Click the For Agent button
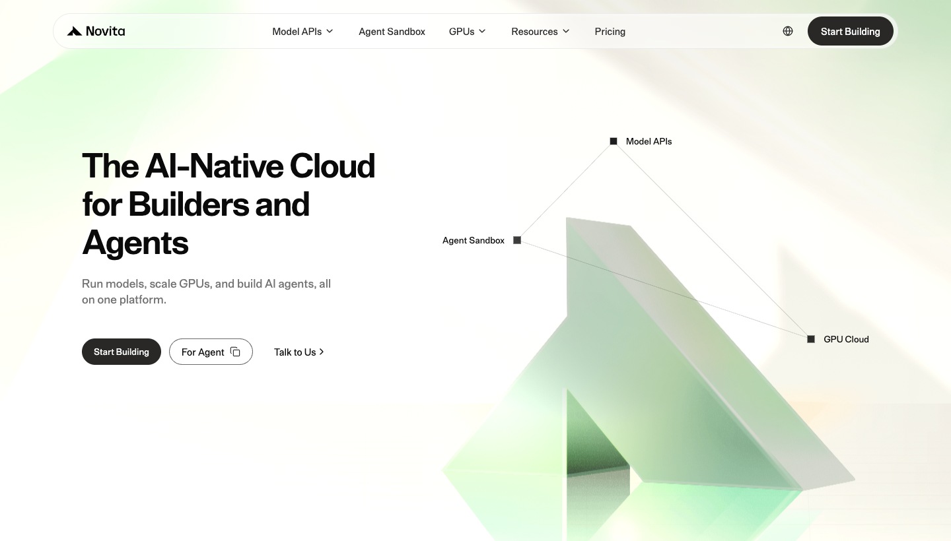The height and width of the screenshot is (541, 951). tap(211, 352)
